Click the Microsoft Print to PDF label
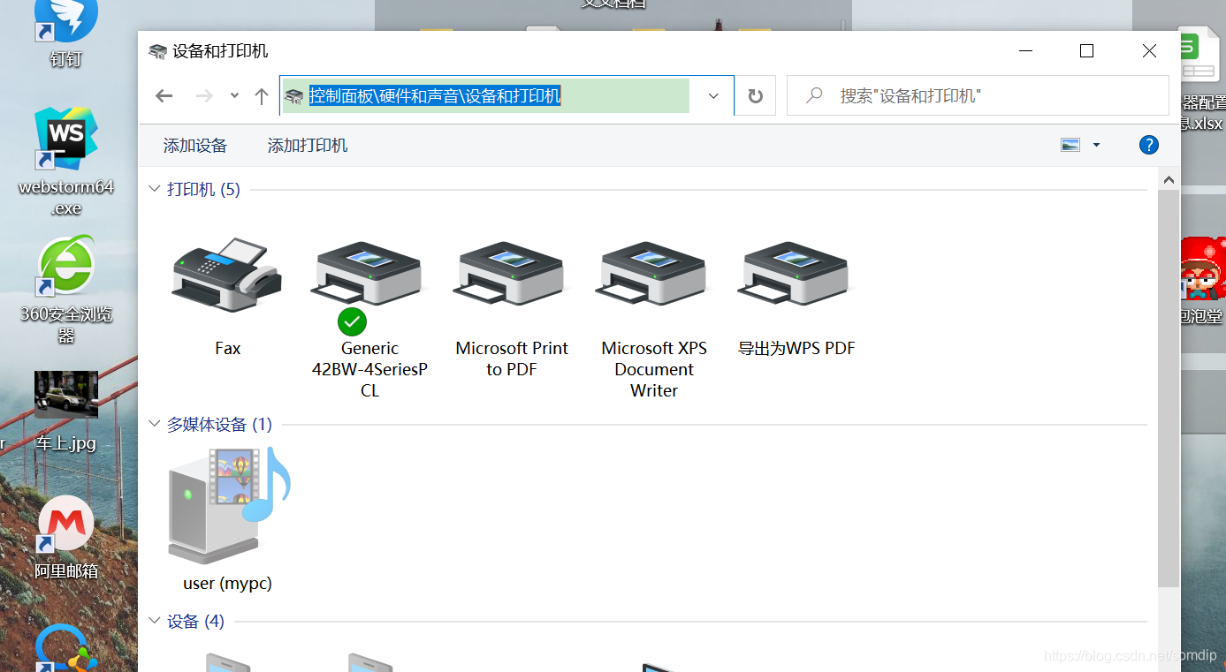This screenshot has height=672, width=1226. pyautogui.click(x=512, y=359)
